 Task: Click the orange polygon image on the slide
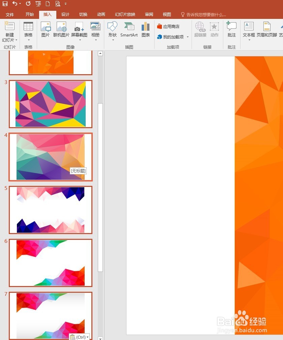(259, 195)
